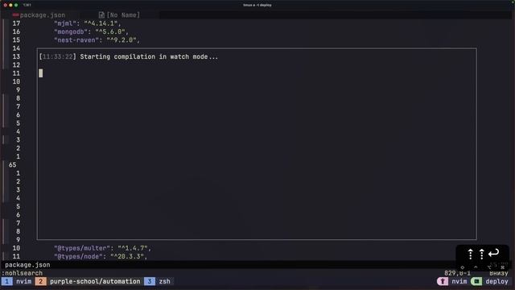Click the package.json status line label
Viewport: 515px width, 290px height.
27,265
